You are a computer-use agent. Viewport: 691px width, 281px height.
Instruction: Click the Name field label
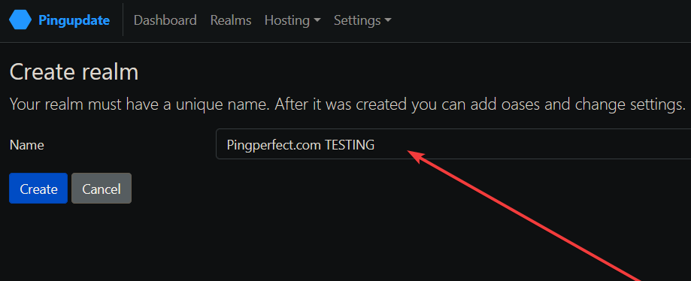(x=27, y=145)
